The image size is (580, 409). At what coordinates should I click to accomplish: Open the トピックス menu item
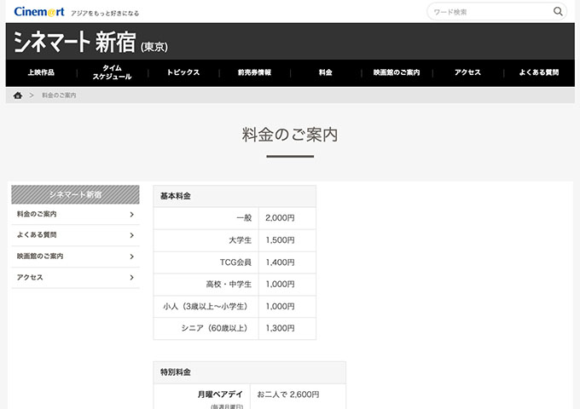pyautogui.click(x=183, y=72)
